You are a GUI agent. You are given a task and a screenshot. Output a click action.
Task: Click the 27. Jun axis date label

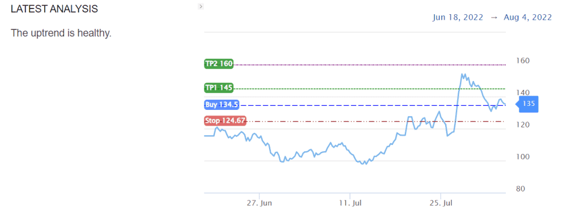click(259, 203)
